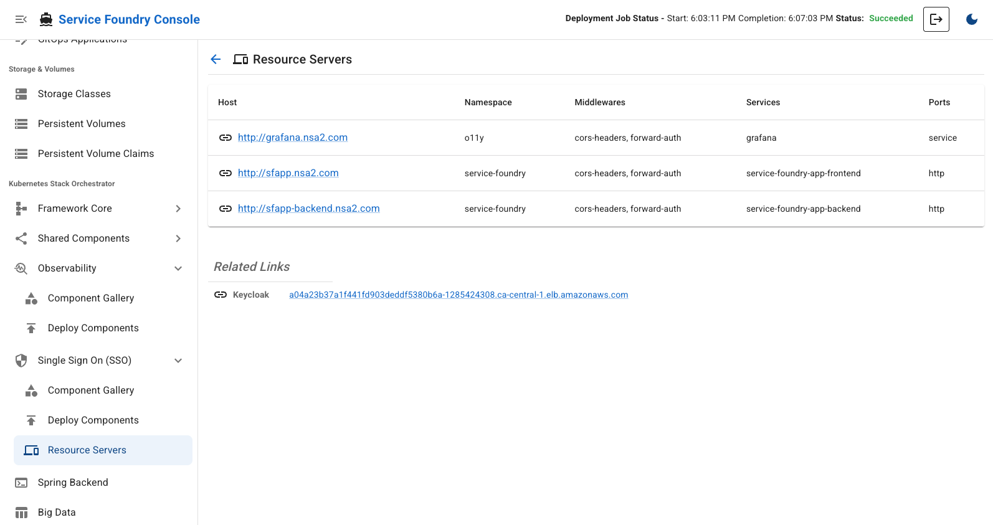993x525 pixels.
Task: Go back using the blue arrow
Action: tap(216, 59)
